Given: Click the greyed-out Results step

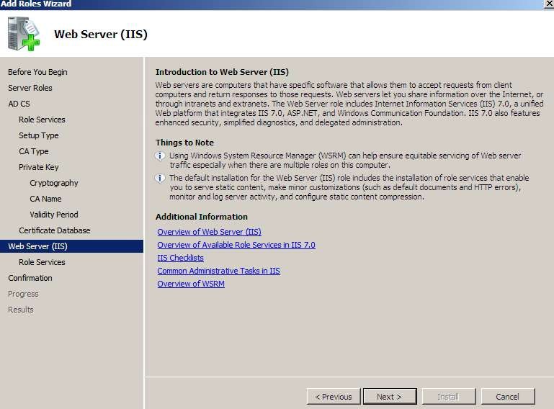Looking at the screenshot, I should 20,310.
